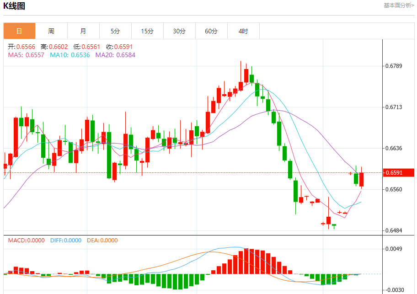Click the 高:0.6602 high price value
This screenshot has width=417, height=294.
[54, 47]
